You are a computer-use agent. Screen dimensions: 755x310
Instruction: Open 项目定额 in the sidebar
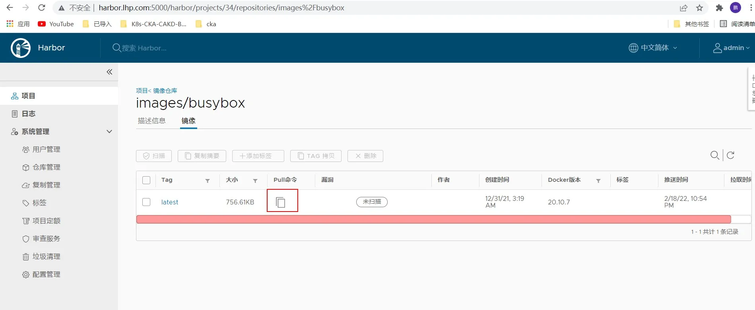coord(41,221)
